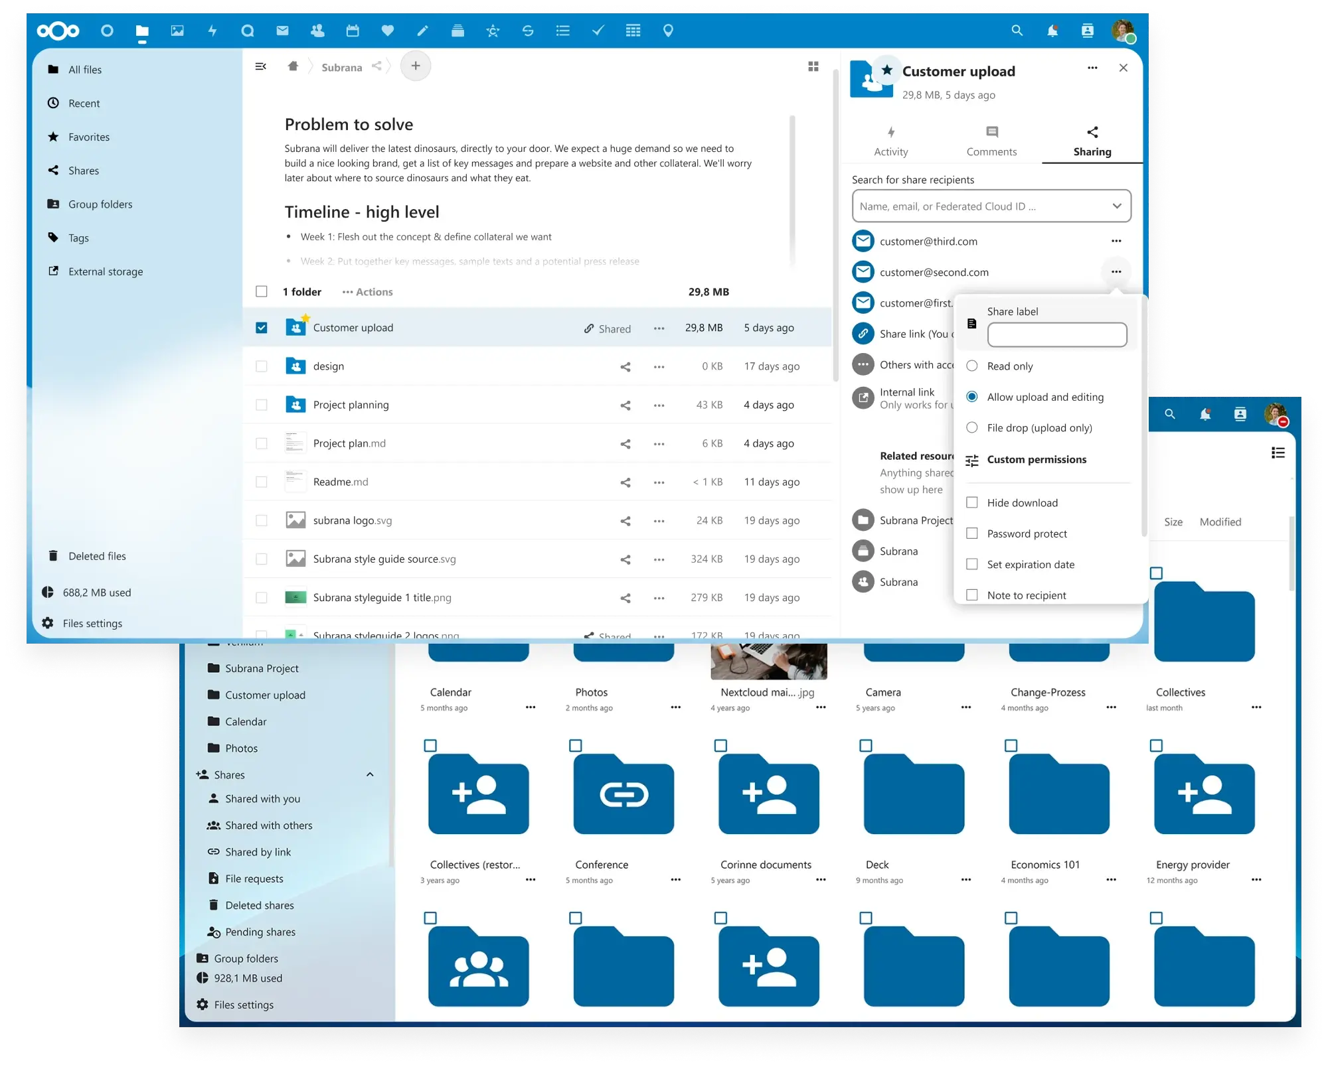This screenshot has width=1328, height=1067.
Task: Collapse the Shares section in sidebar
Action: [370, 774]
